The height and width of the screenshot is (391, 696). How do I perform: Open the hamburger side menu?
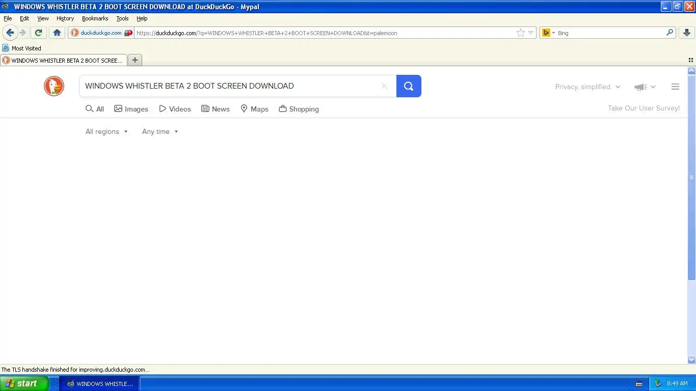[675, 87]
